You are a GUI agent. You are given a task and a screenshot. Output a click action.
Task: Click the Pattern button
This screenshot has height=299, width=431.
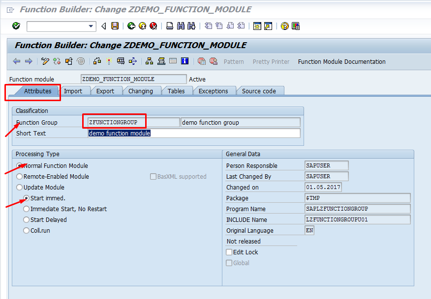[x=234, y=62]
